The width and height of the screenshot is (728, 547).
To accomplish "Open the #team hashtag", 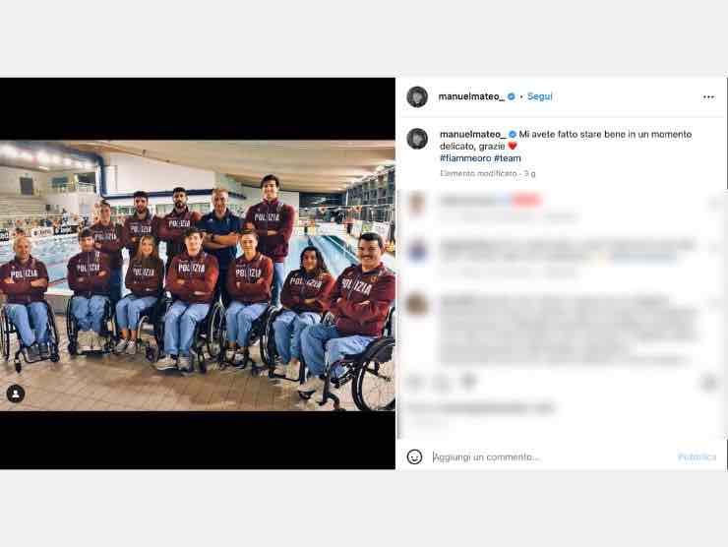I will coord(508,158).
